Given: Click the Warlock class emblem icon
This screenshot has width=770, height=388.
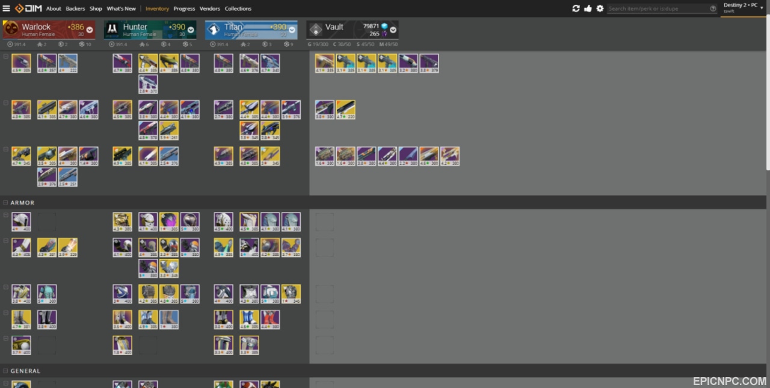Looking at the screenshot, I should click(x=11, y=29).
